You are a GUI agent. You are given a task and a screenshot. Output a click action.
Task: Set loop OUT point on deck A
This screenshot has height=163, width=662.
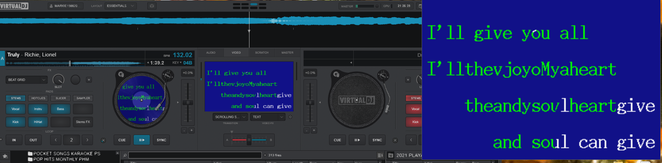(x=33, y=140)
